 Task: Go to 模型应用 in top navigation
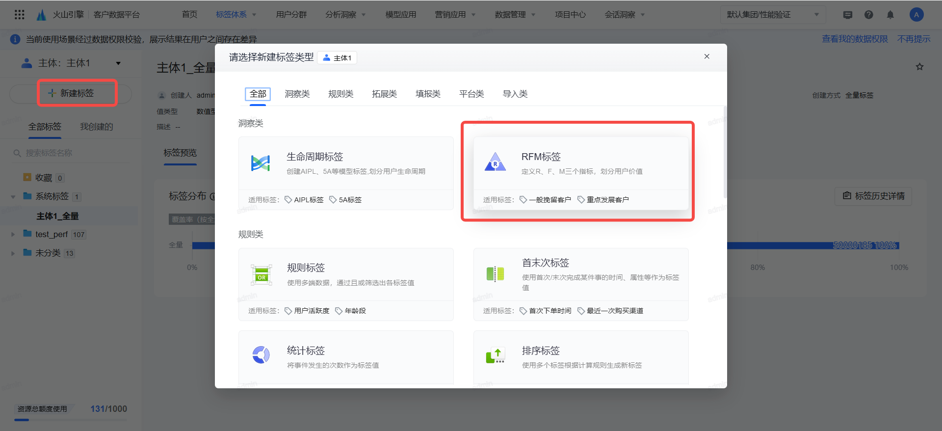[401, 15]
